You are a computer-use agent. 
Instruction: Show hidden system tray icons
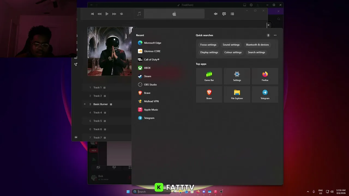(x=308, y=192)
